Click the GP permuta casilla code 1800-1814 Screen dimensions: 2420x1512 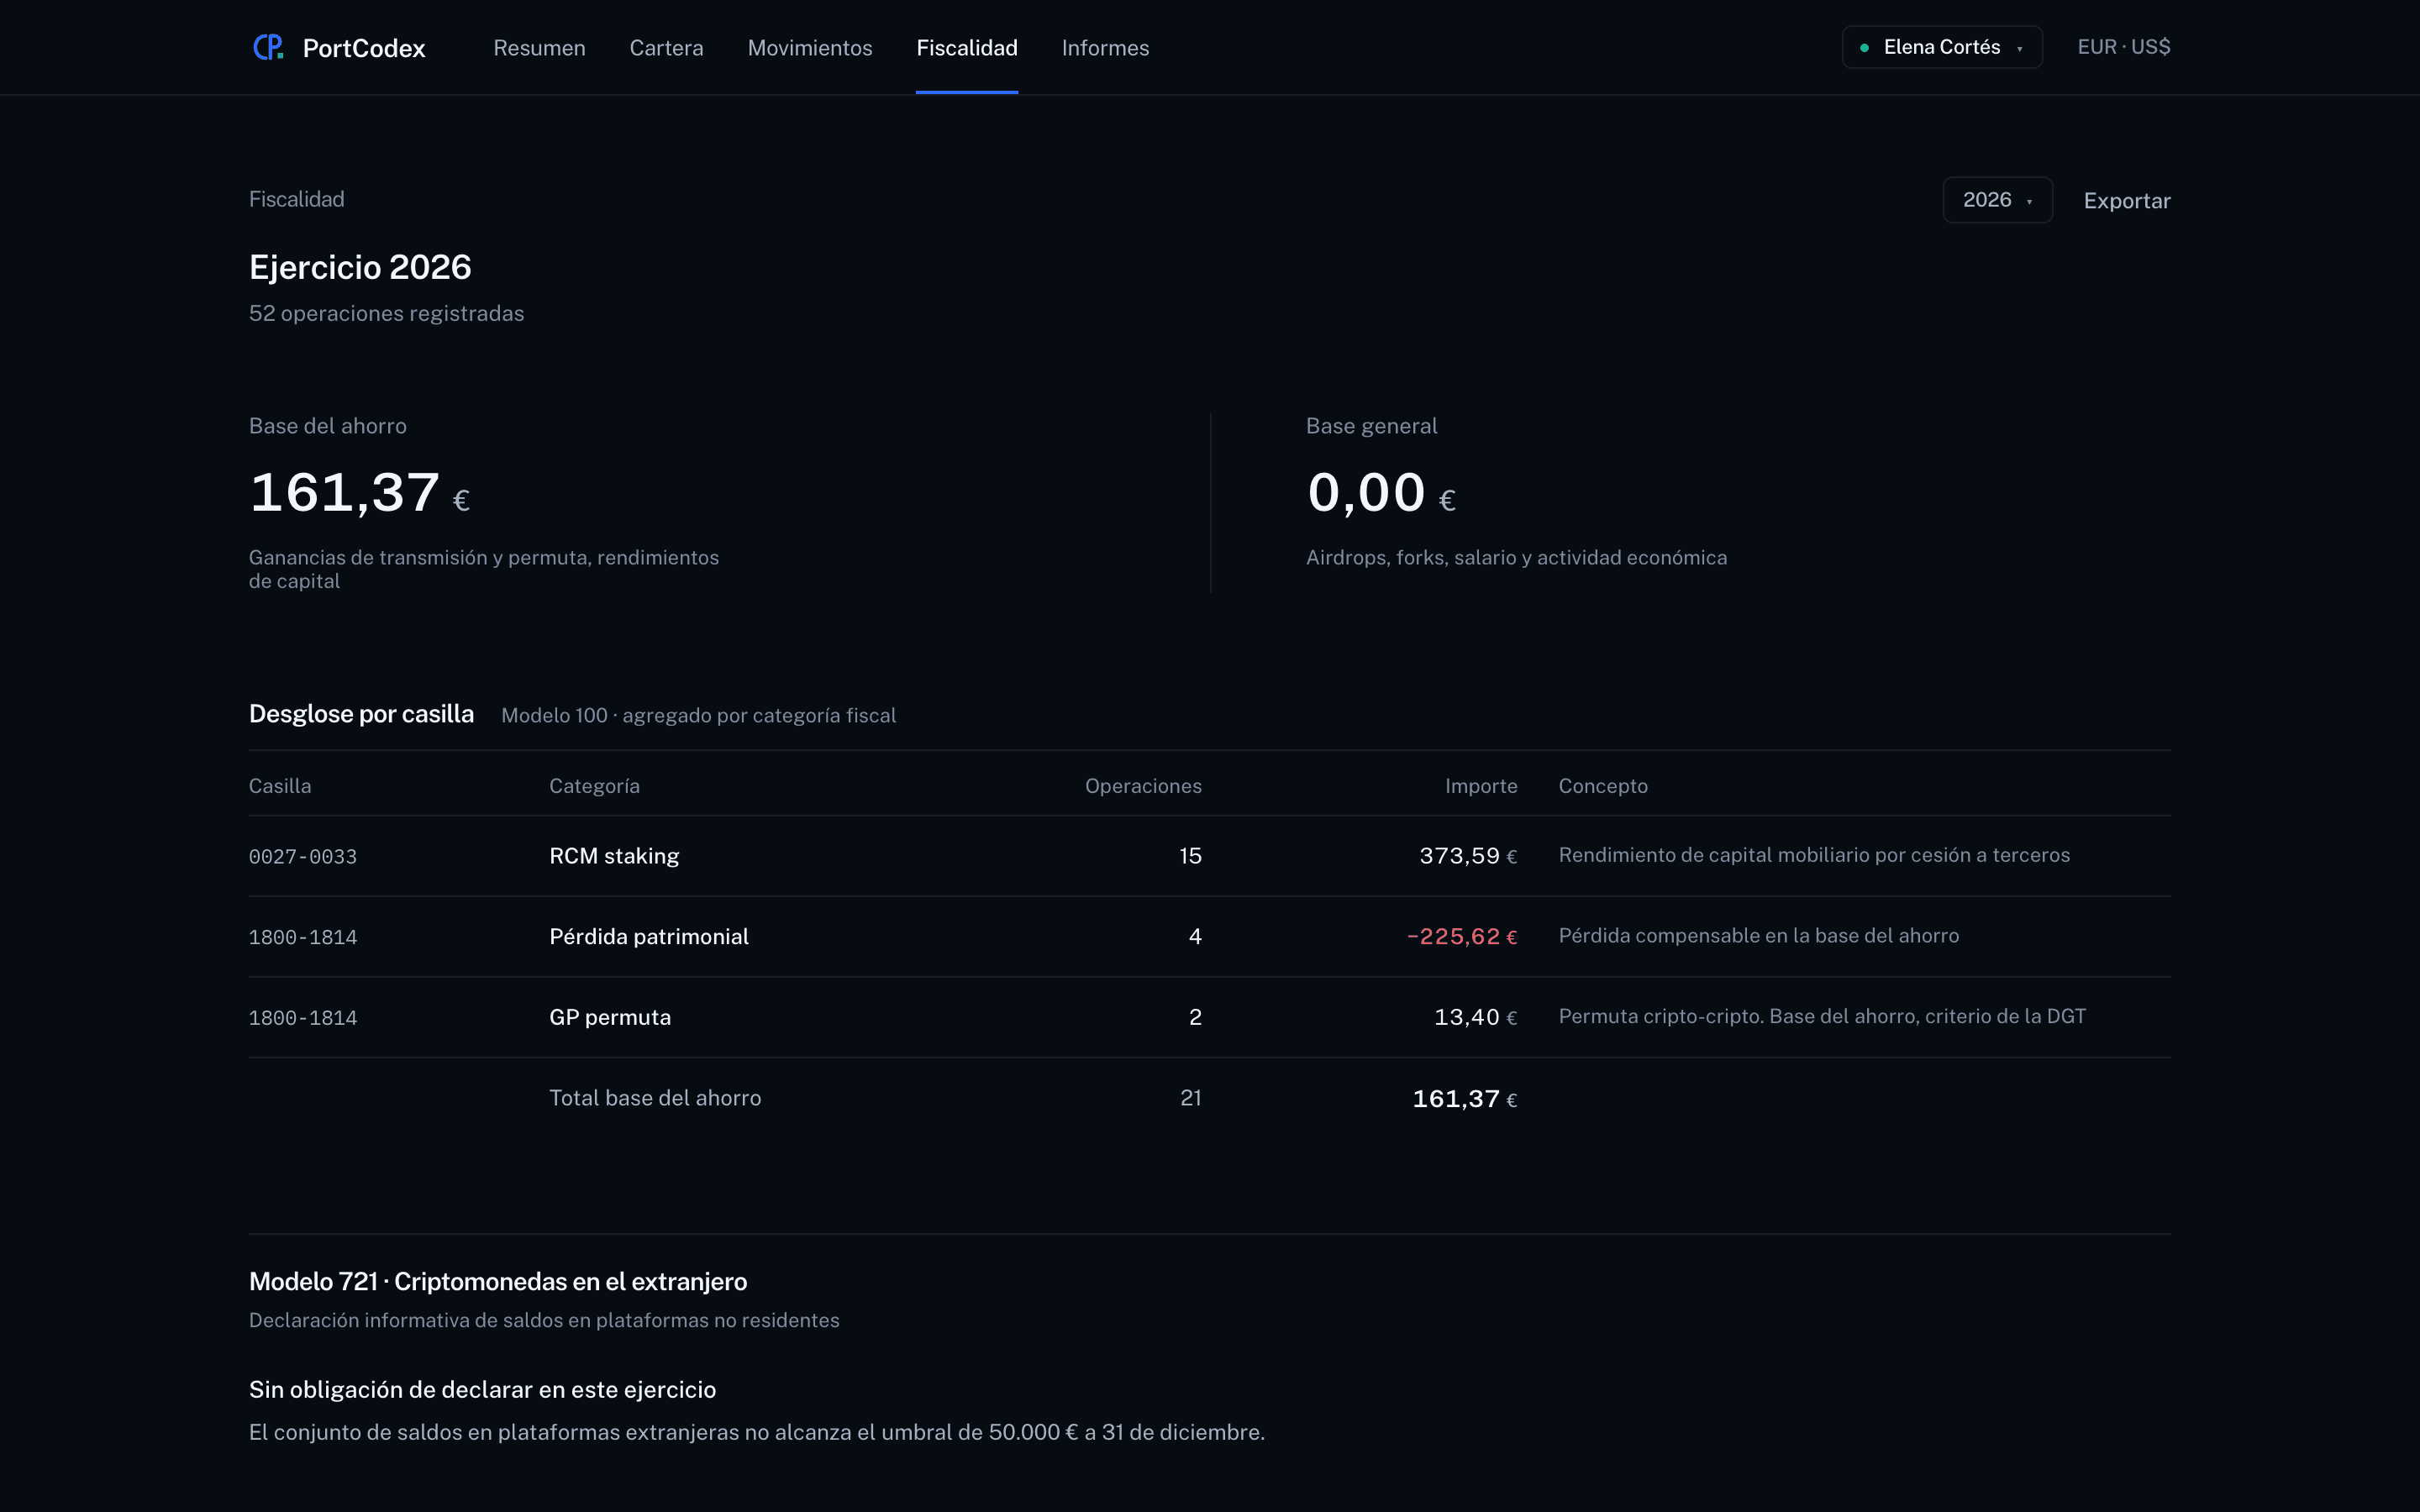click(303, 1018)
